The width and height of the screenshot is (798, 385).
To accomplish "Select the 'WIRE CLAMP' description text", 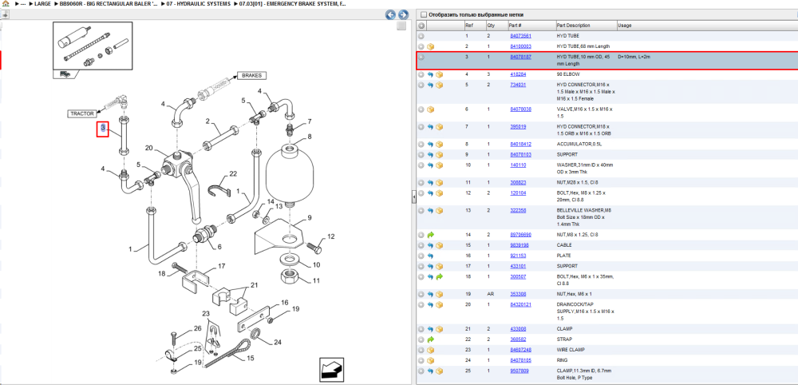I will [x=571, y=350].
